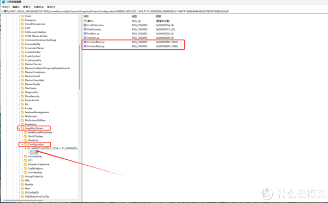Click the registry path address bar
The width and height of the screenshot is (328, 203).
pos(164,11)
